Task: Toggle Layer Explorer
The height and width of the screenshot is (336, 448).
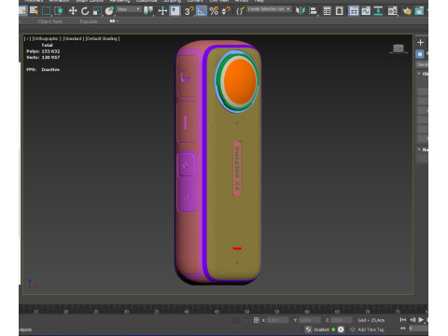Action: 339,11
